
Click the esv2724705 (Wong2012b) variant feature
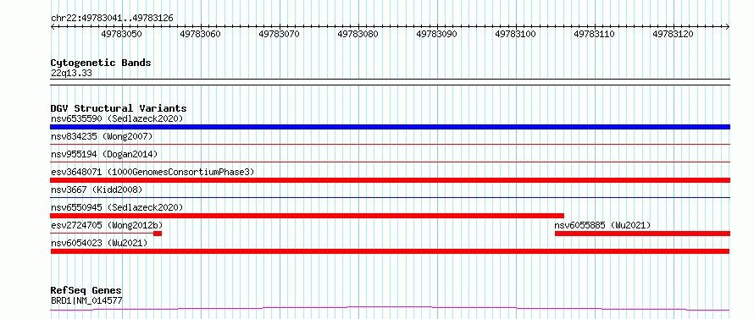(x=106, y=234)
